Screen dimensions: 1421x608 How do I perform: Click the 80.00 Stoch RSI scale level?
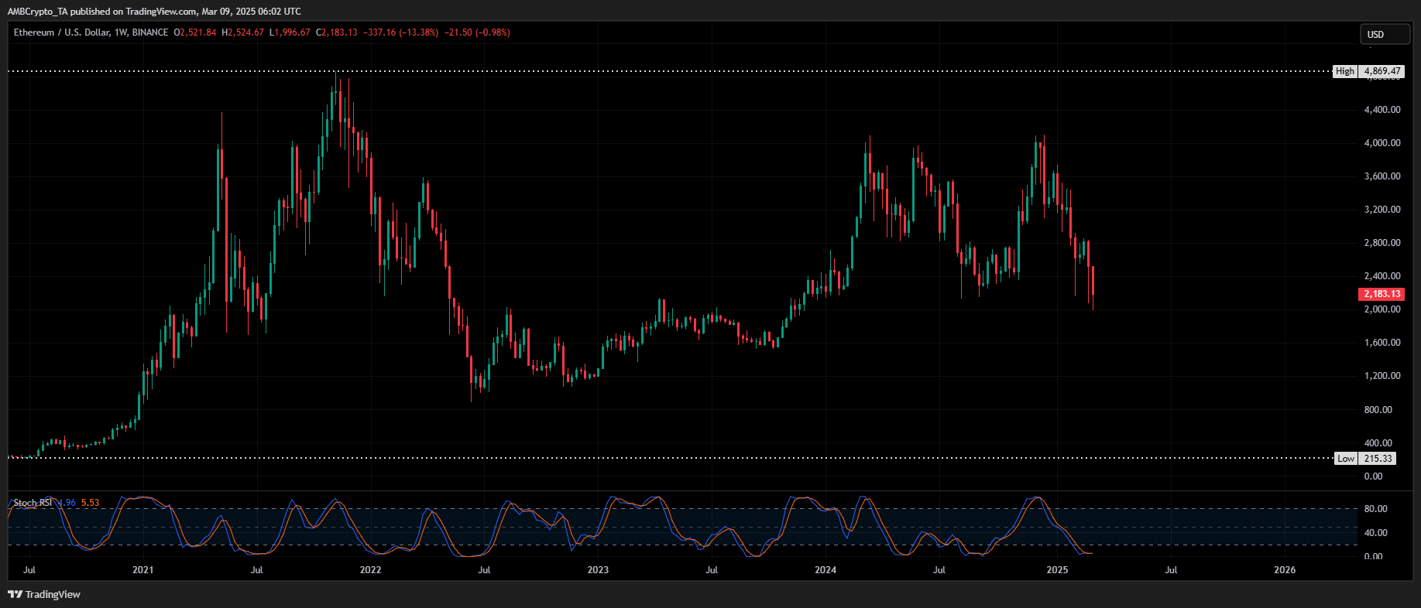(1375, 509)
